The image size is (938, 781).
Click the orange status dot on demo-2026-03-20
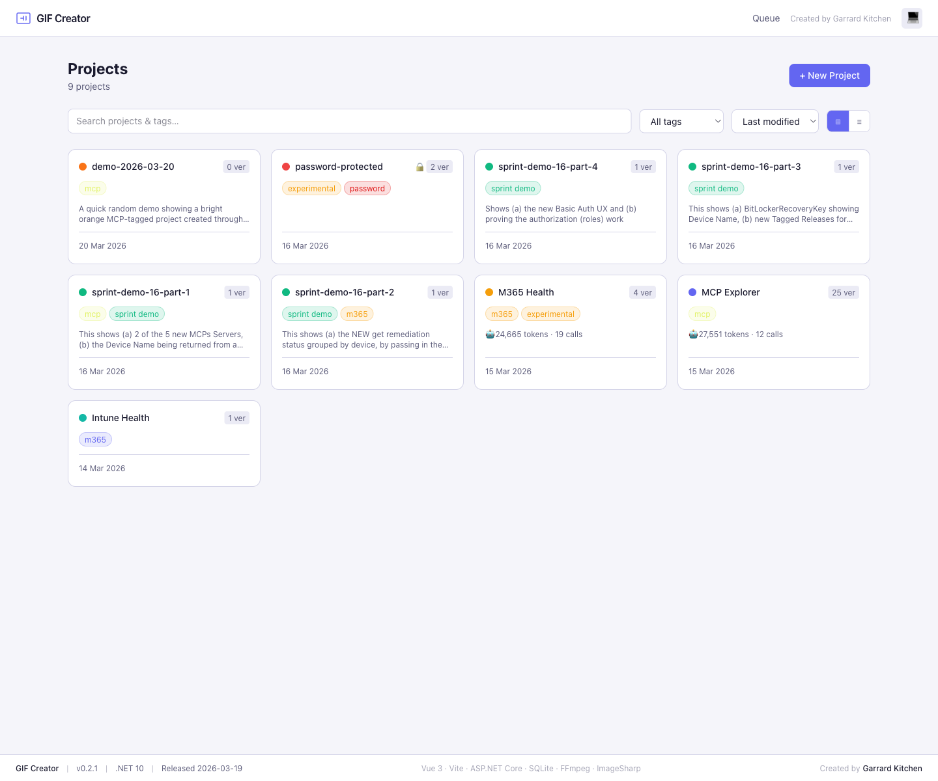pos(83,167)
